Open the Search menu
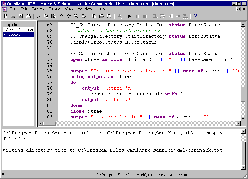Image resolution: width=248 pixels, height=179 pixels. [38, 9]
